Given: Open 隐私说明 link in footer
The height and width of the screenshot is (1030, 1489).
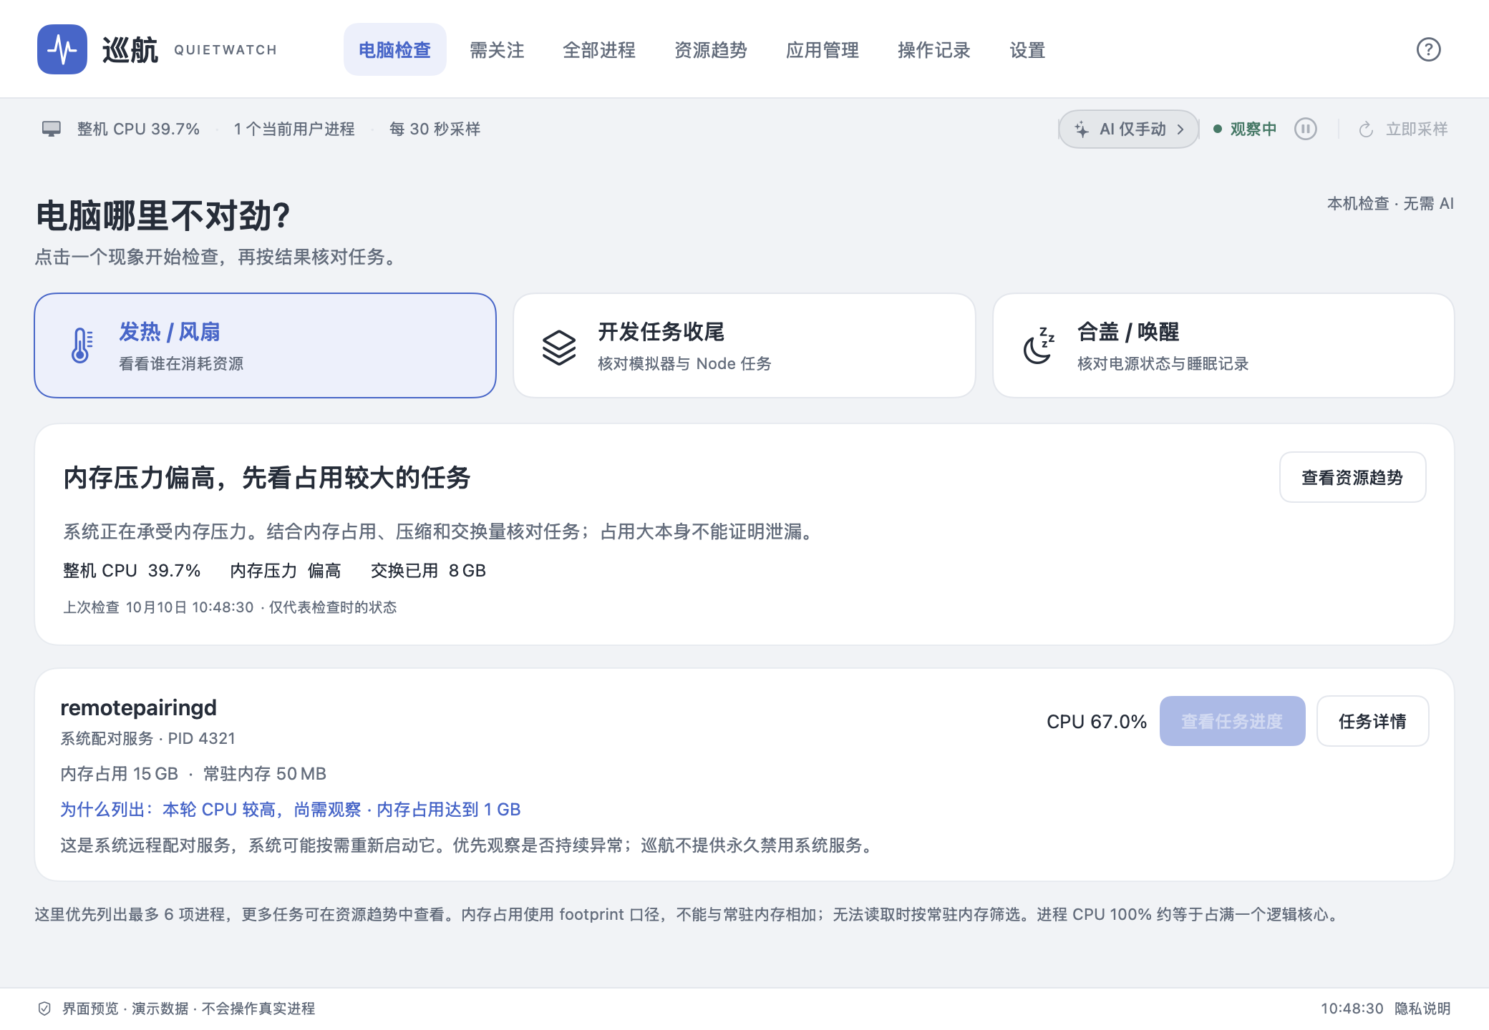Looking at the screenshot, I should pyautogui.click(x=1422, y=1009).
